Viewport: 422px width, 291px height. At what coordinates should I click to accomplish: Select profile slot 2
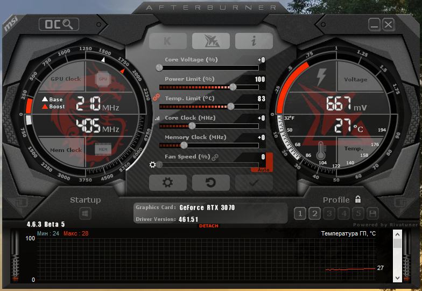[314, 214]
